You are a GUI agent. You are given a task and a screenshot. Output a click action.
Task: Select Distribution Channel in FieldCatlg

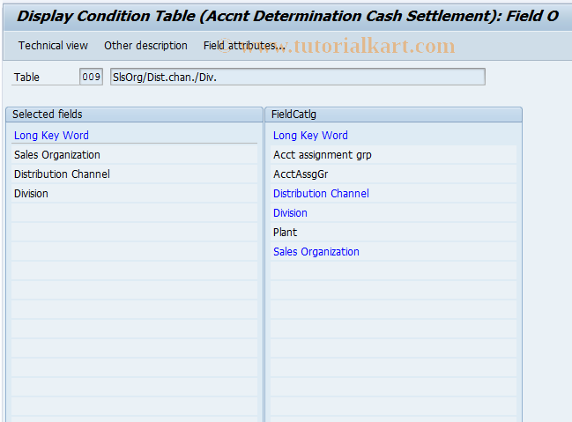[393, 193]
